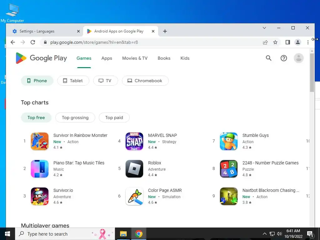Open the Windows Start menu
This screenshot has height=240, width=320.
[7, 234]
